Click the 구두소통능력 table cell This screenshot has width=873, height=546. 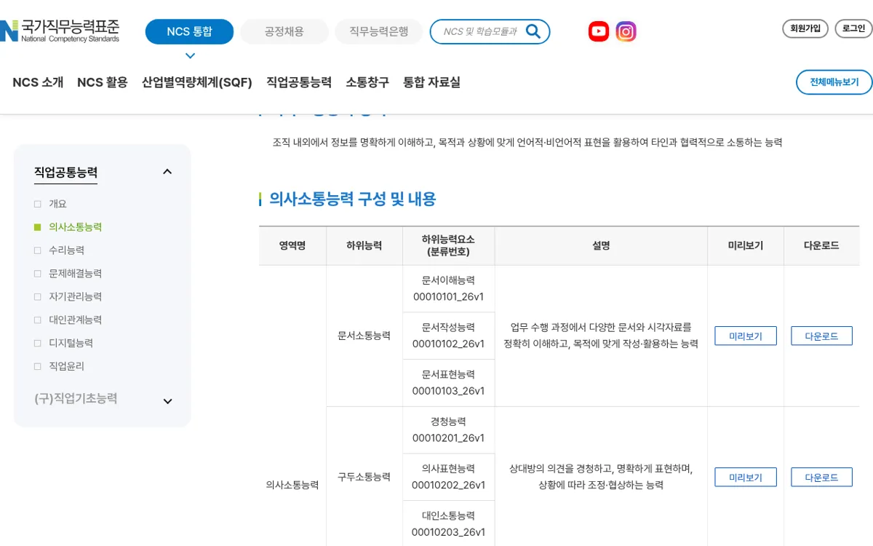[x=364, y=477]
